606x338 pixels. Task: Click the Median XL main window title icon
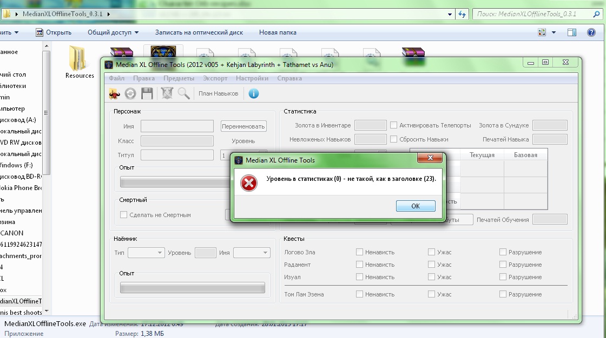click(x=109, y=65)
